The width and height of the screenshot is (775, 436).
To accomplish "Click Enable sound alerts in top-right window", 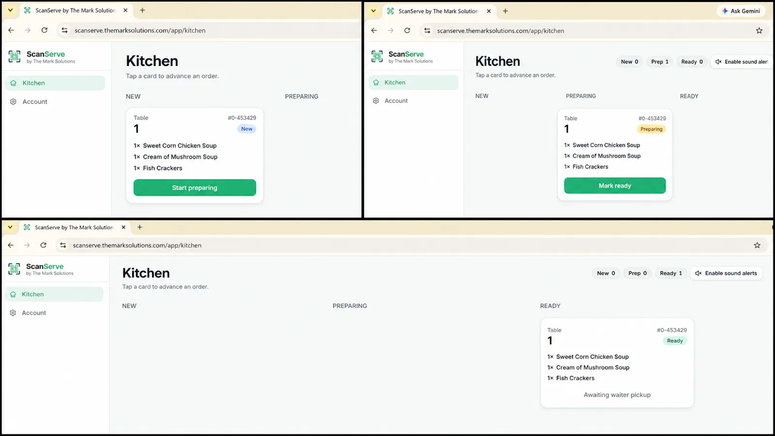I will tap(742, 62).
